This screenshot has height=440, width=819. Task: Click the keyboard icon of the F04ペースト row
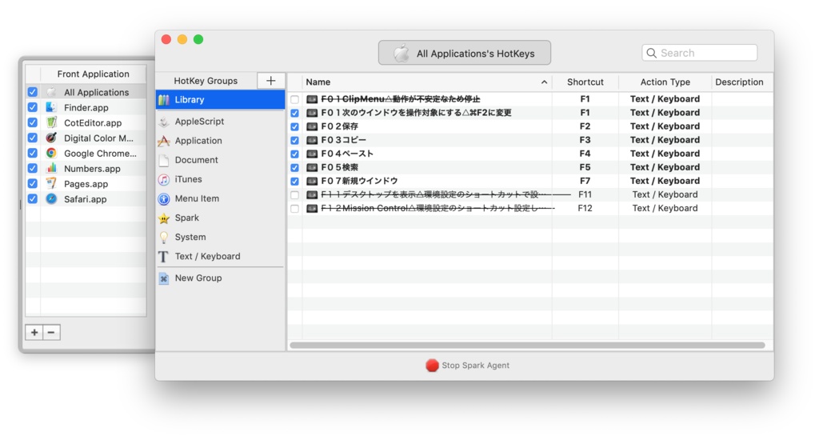(x=313, y=154)
